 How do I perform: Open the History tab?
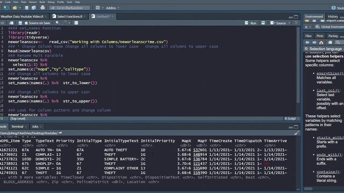click(x=333, y=17)
